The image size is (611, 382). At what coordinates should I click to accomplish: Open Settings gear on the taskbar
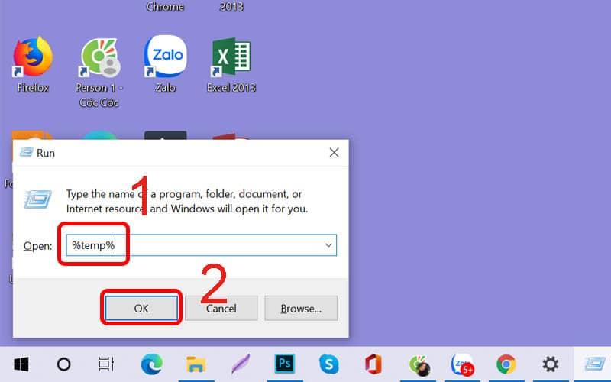[550, 364]
